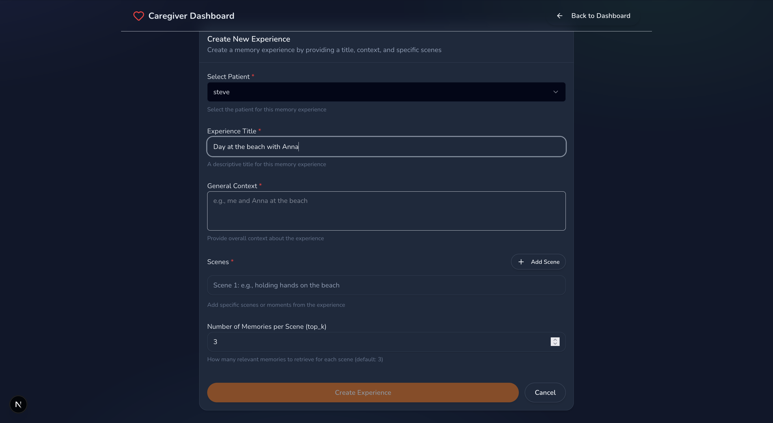The image size is (773, 423).
Task: Click the Select Patient field label
Action: 228,77
